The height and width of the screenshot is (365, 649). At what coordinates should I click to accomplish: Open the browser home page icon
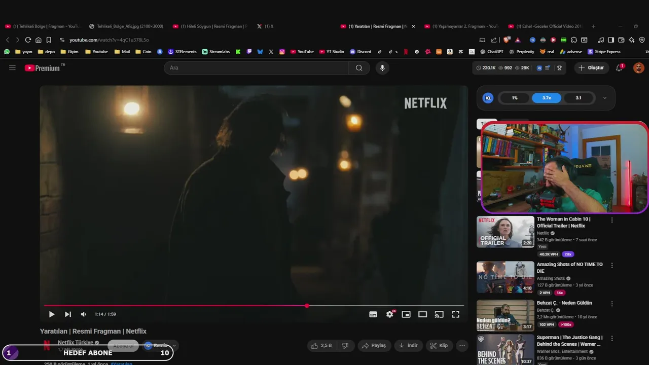[x=38, y=40]
